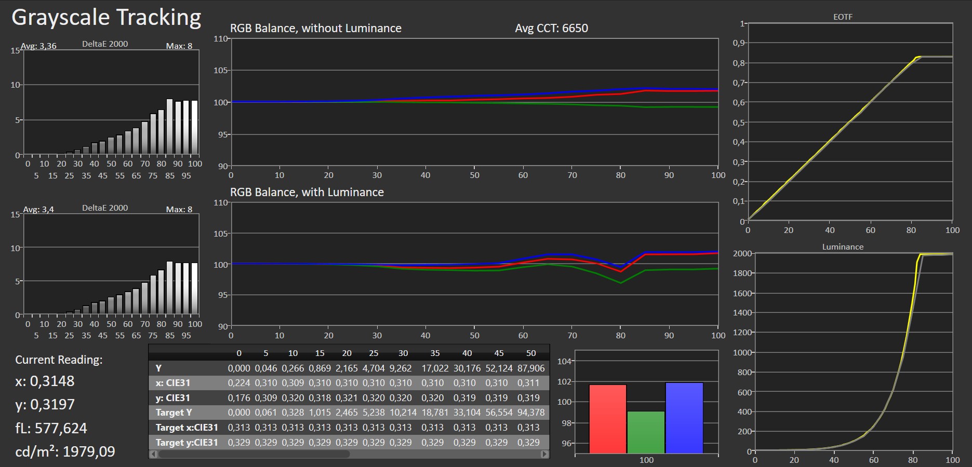The image size is (972, 467).
Task: Click the Grayscale Tracking heading
Action: pyautogui.click(x=106, y=18)
